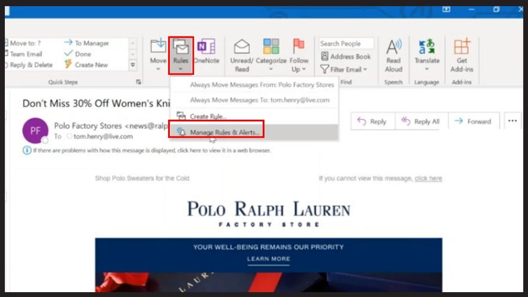This screenshot has width=528, height=297.
Task: Click the Reply button
Action: [372, 121]
